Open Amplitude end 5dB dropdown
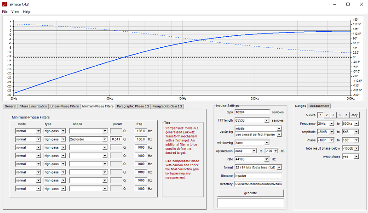 350,132
